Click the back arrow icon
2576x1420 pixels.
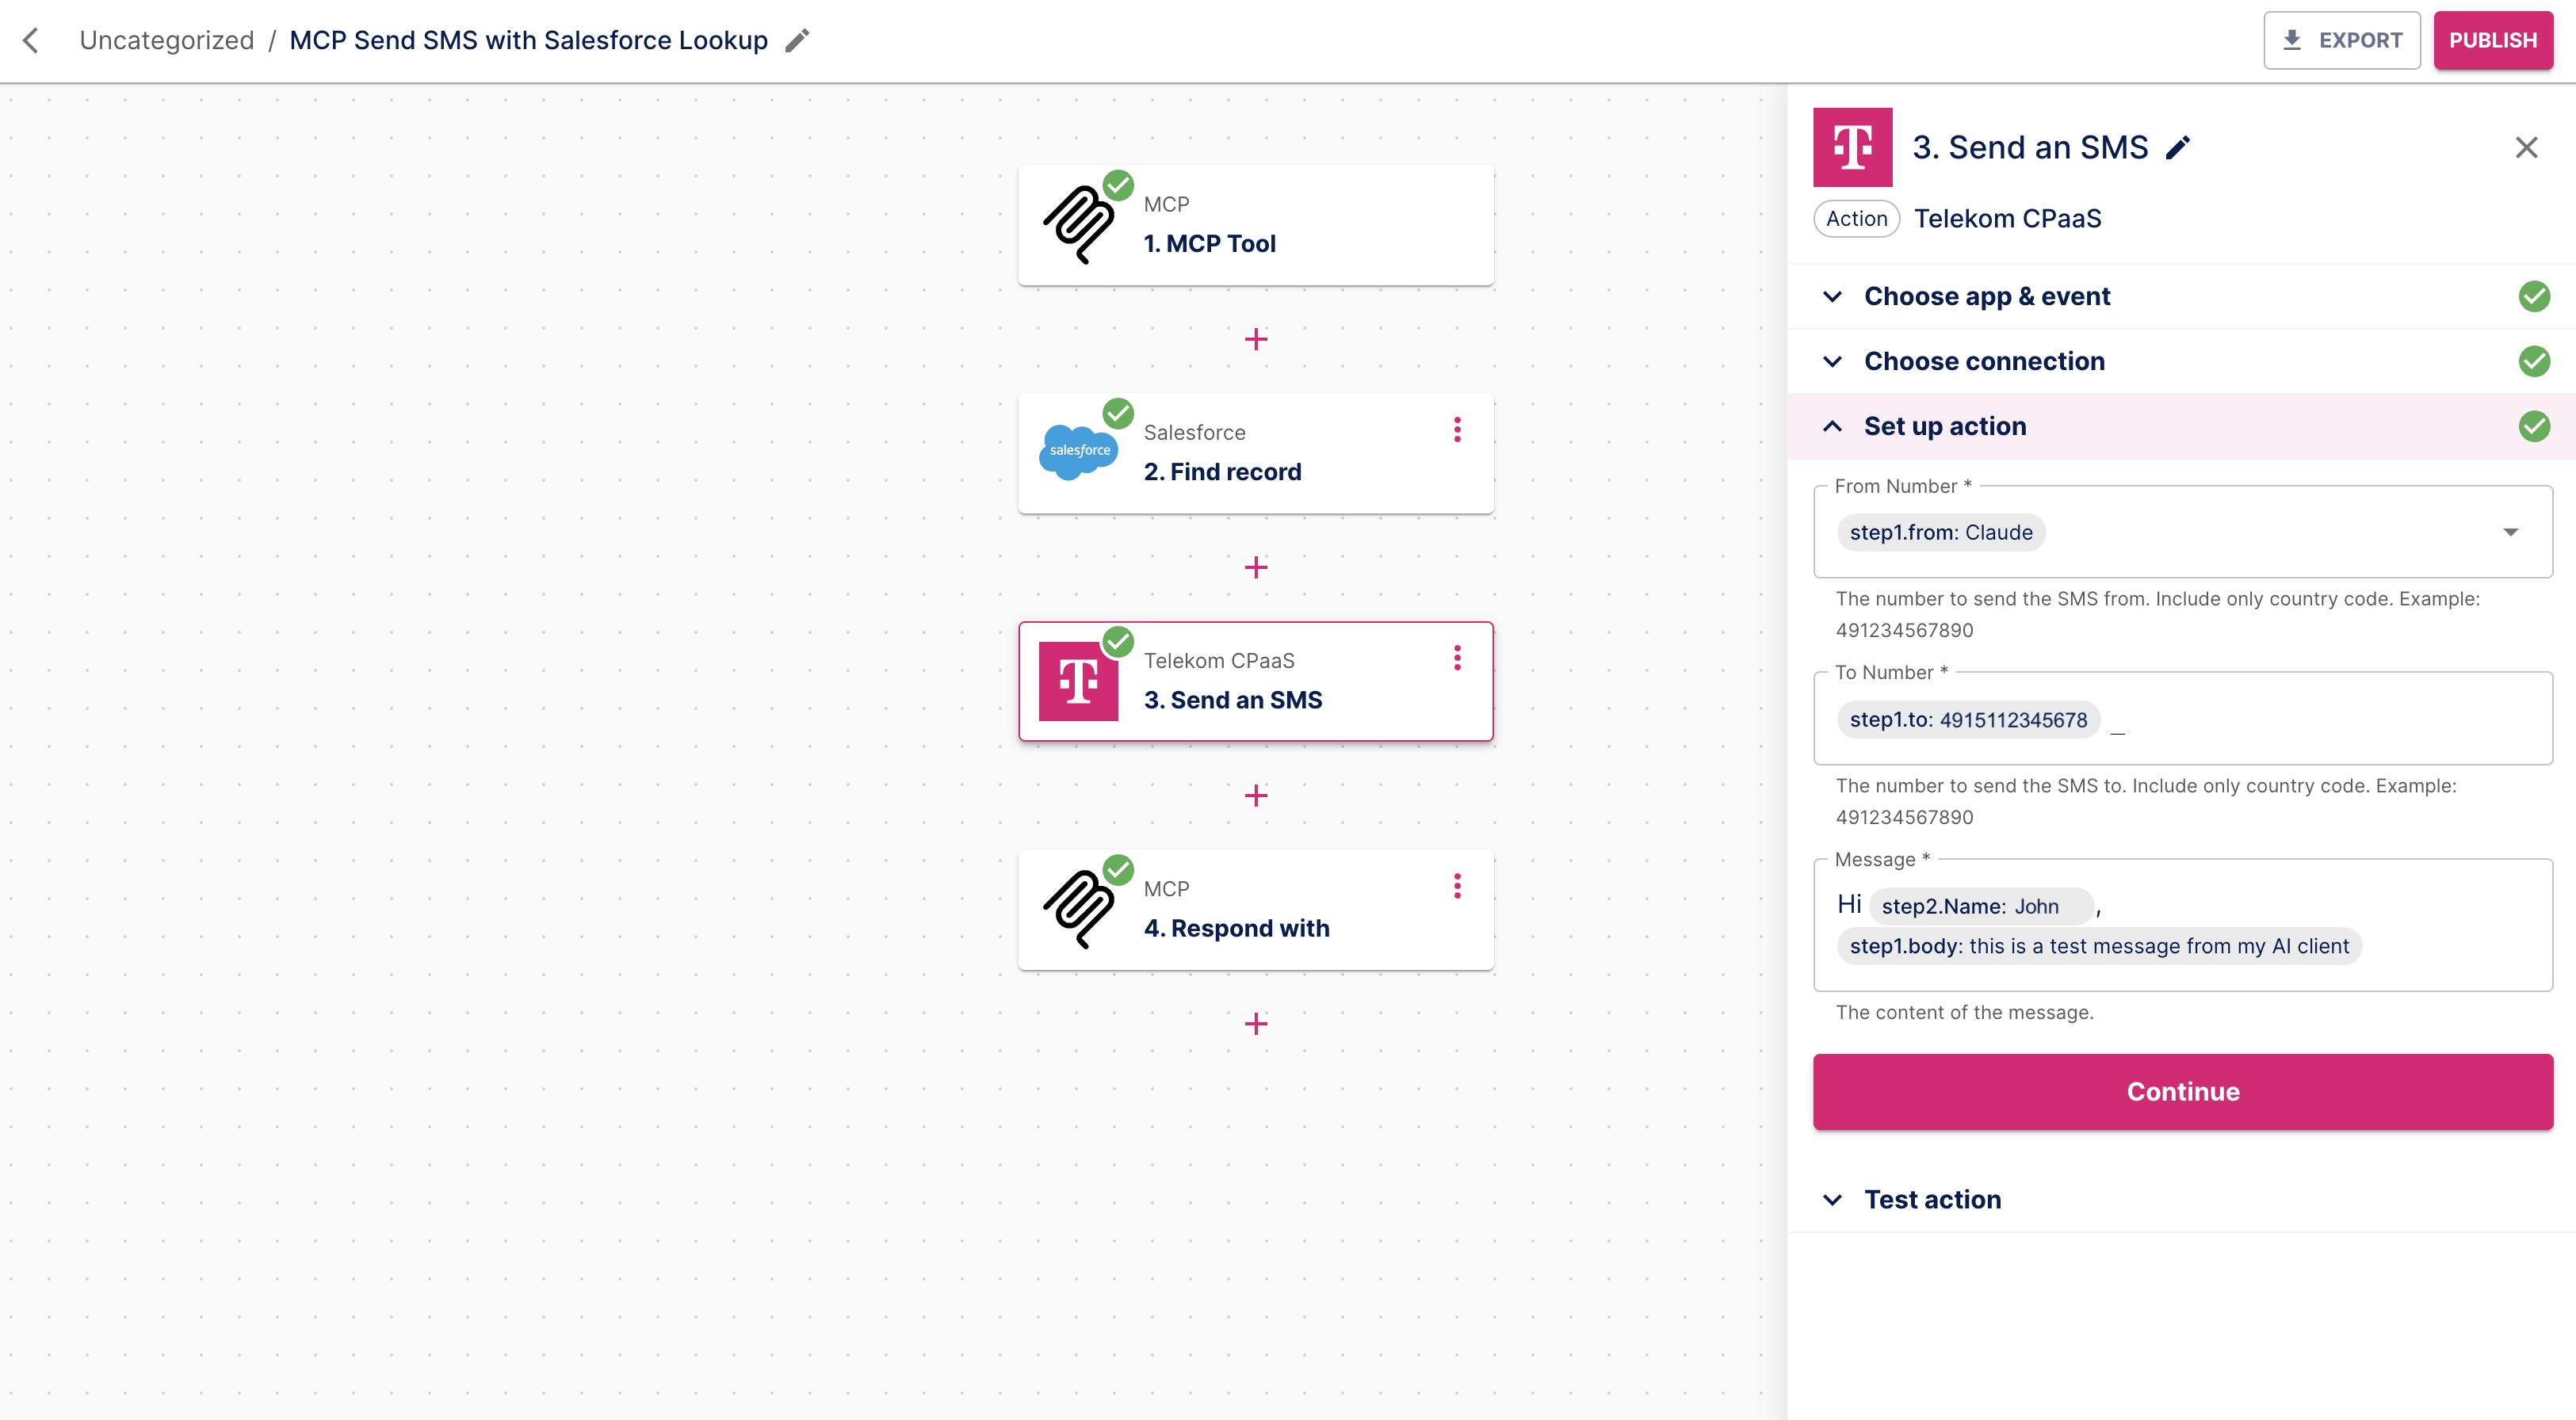click(x=31, y=40)
